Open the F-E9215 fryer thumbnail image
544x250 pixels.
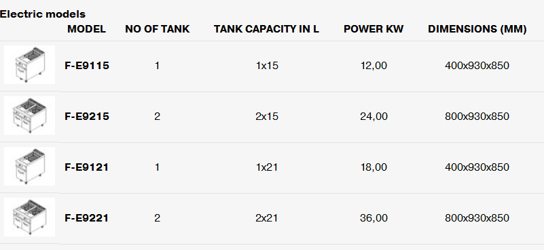pyautogui.click(x=29, y=116)
